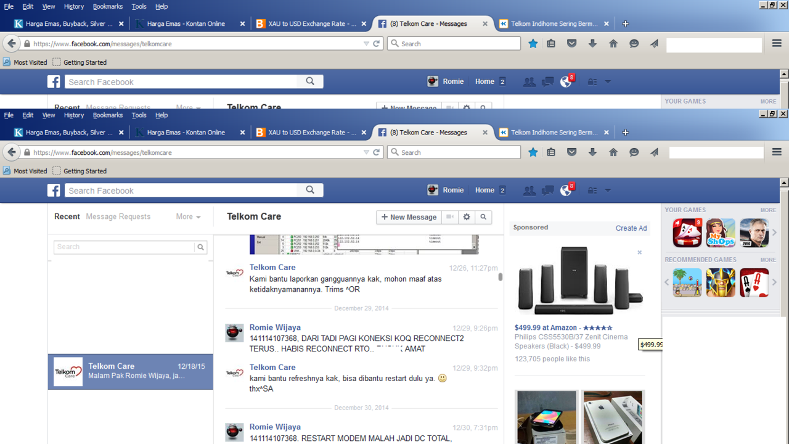Image resolution: width=789 pixels, height=444 pixels.
Task: Open File menu in upper Firefox window
Action: 9,6
